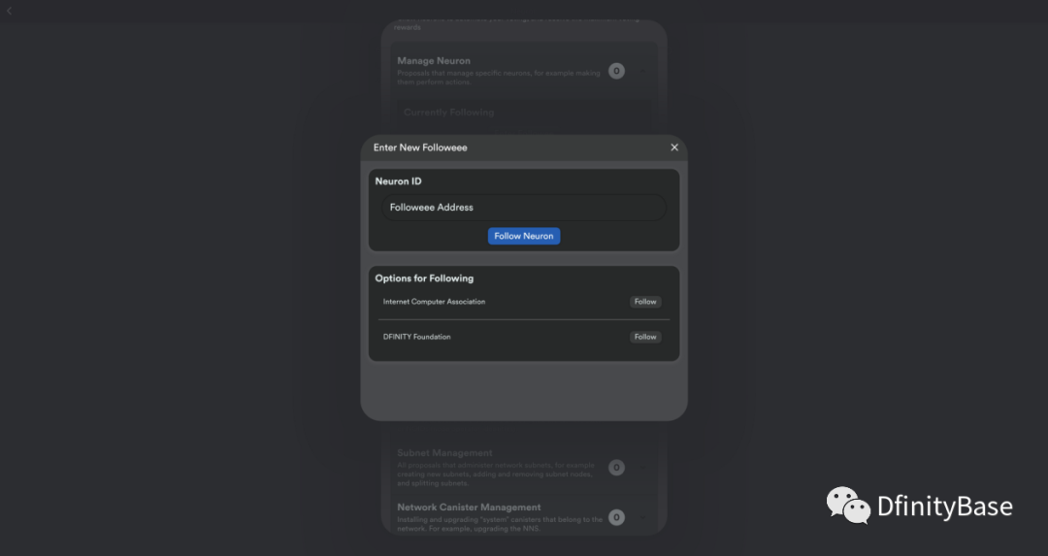Click the Network Canister Management count badge
This screenshot has height=556, width=1048.
616,517
